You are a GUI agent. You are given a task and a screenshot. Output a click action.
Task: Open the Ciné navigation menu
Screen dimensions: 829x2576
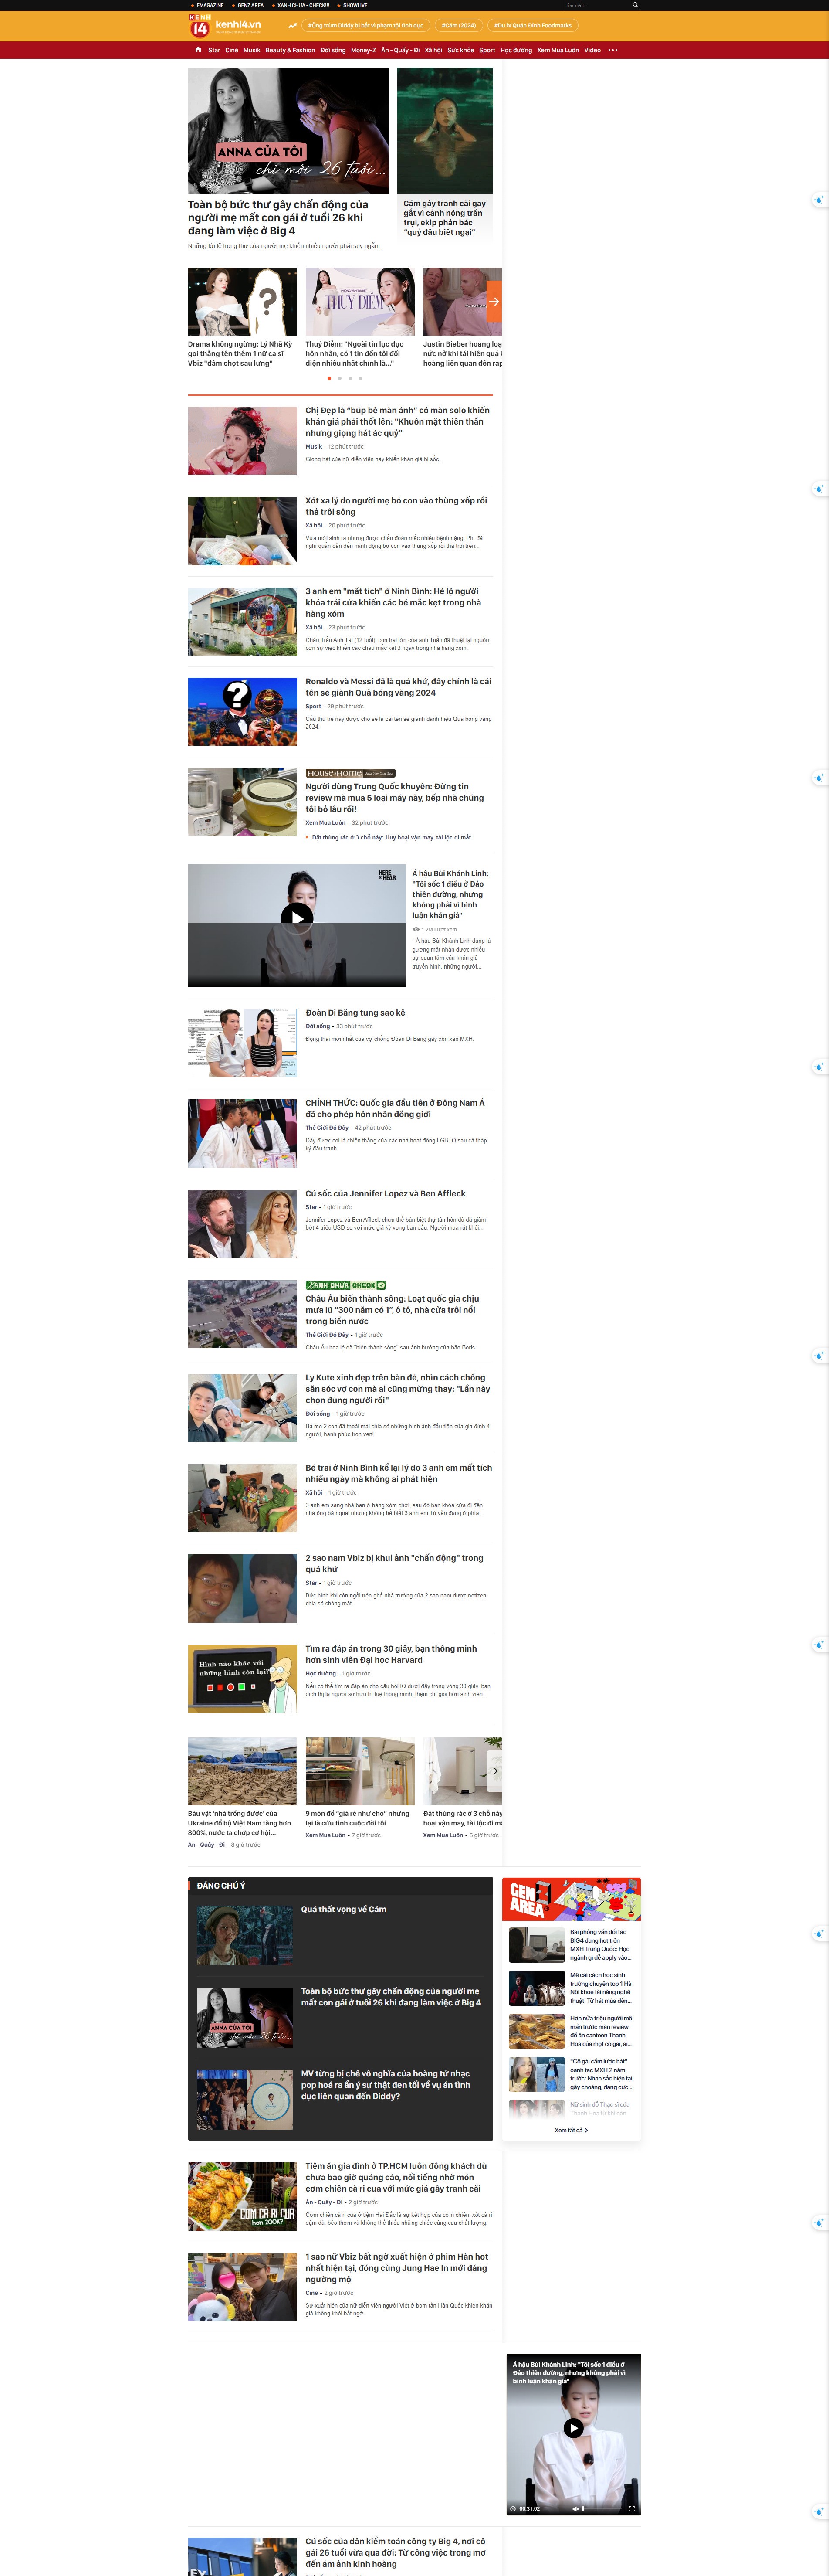pyautogui.click(x=232, y=50)
